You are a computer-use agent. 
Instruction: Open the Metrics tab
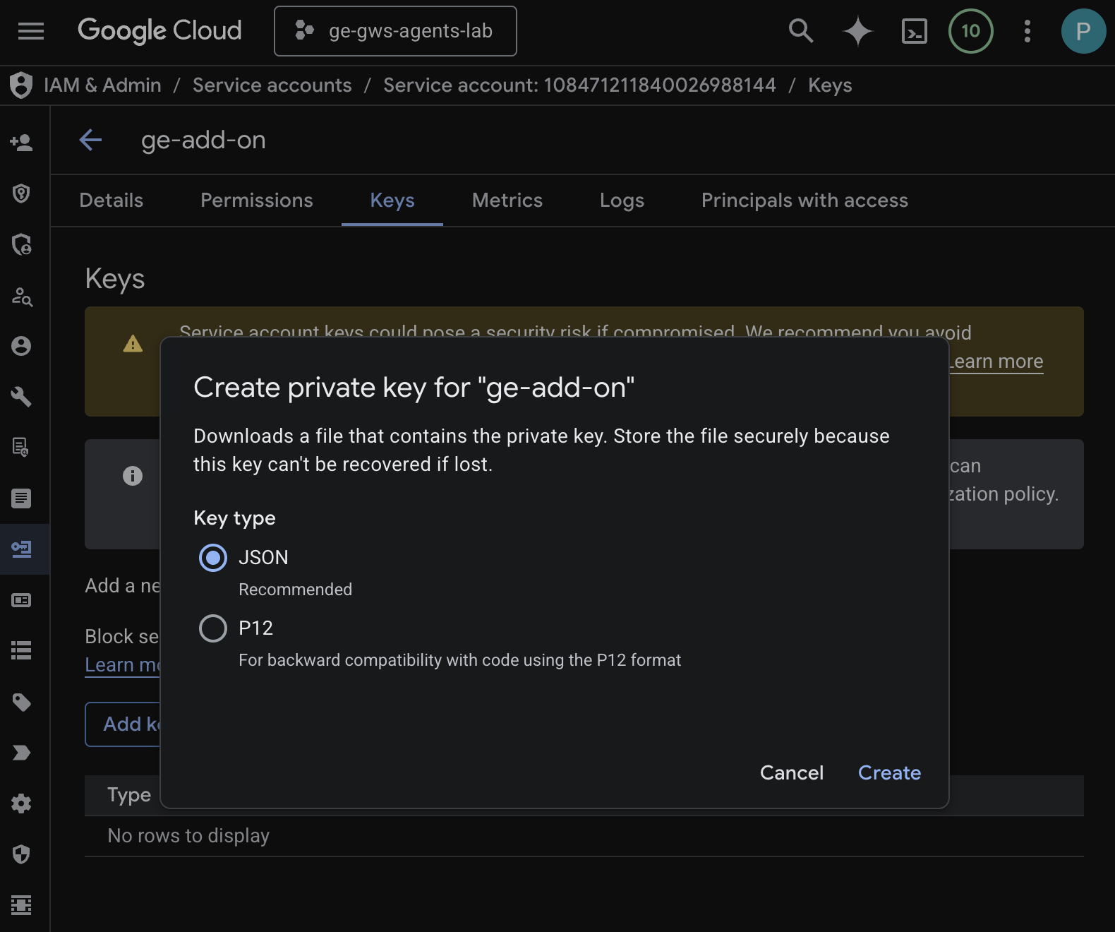(507, 201)
